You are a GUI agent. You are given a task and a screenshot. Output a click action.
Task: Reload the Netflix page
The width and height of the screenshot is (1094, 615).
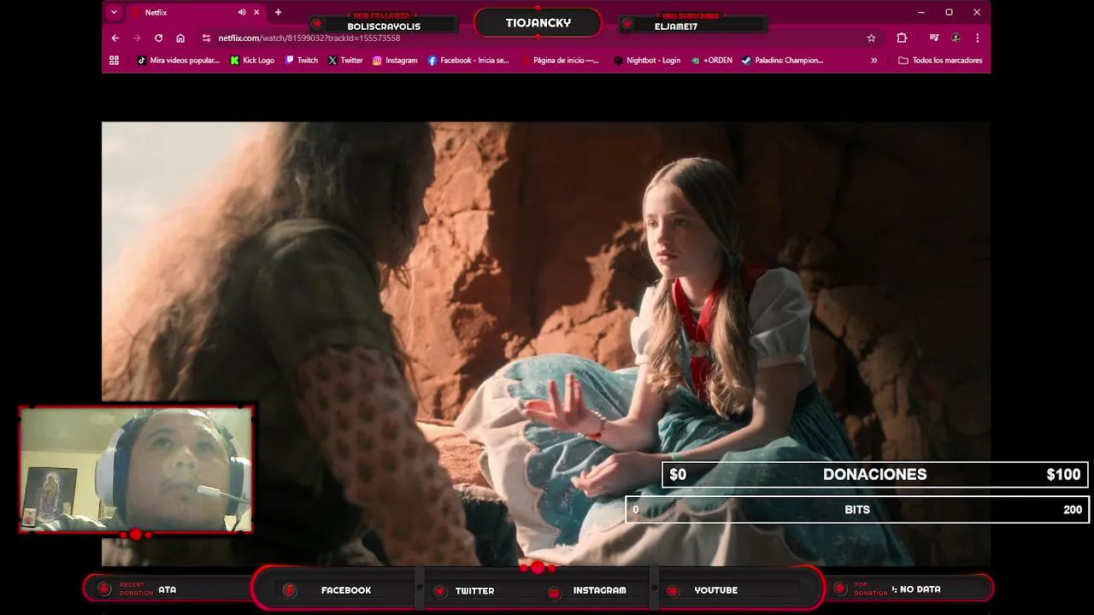point(158,38)
